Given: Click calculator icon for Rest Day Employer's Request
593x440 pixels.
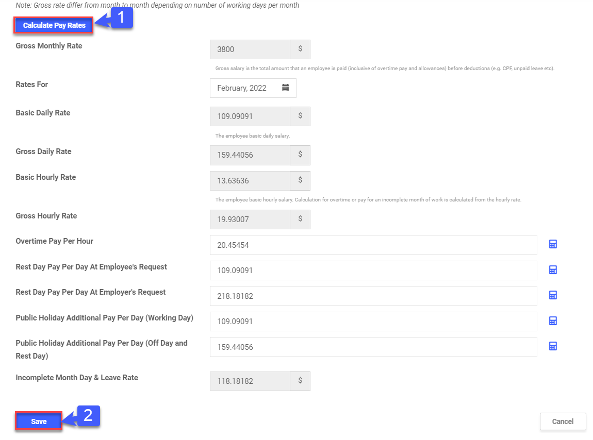Looking at the screenshot, I should click(553, 295).
